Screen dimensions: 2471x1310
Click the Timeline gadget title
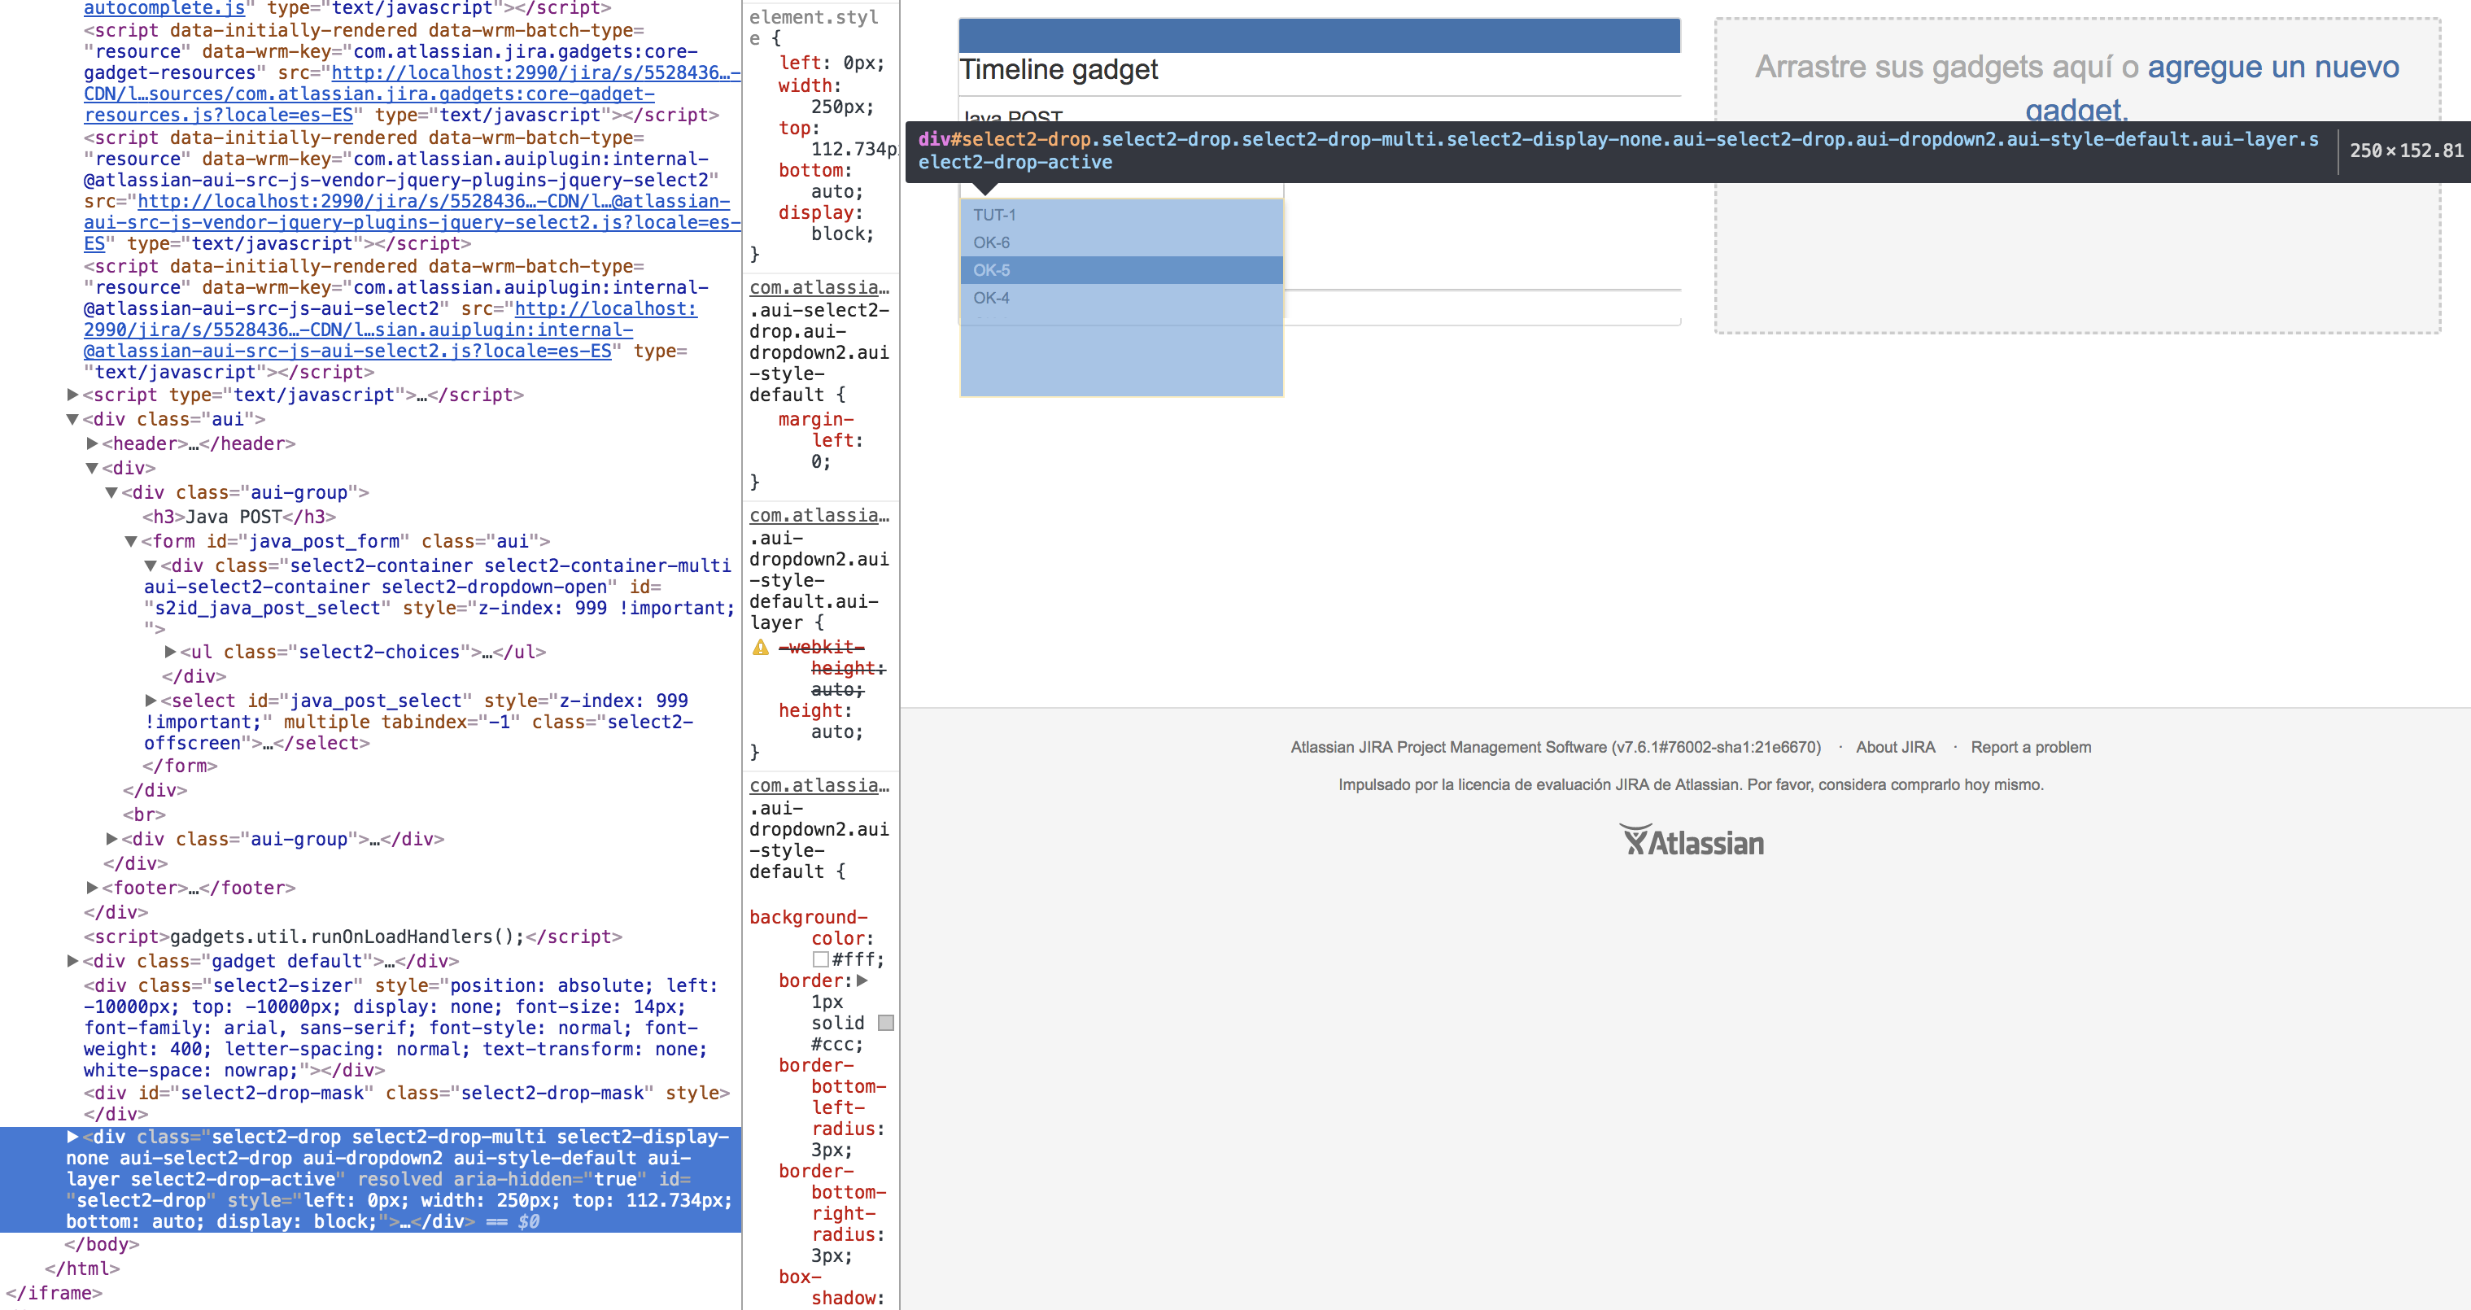tap(1059, 69)
